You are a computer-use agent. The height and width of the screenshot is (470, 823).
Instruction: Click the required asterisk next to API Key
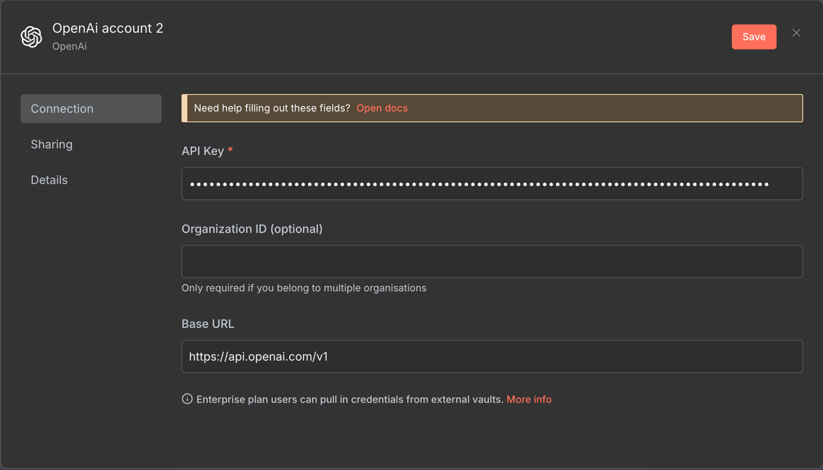(230, 151)
